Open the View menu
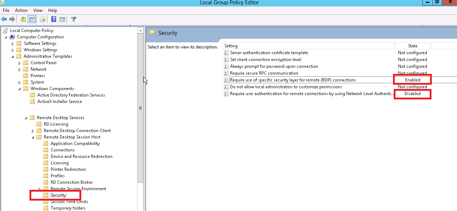 [x=38, y=10]
